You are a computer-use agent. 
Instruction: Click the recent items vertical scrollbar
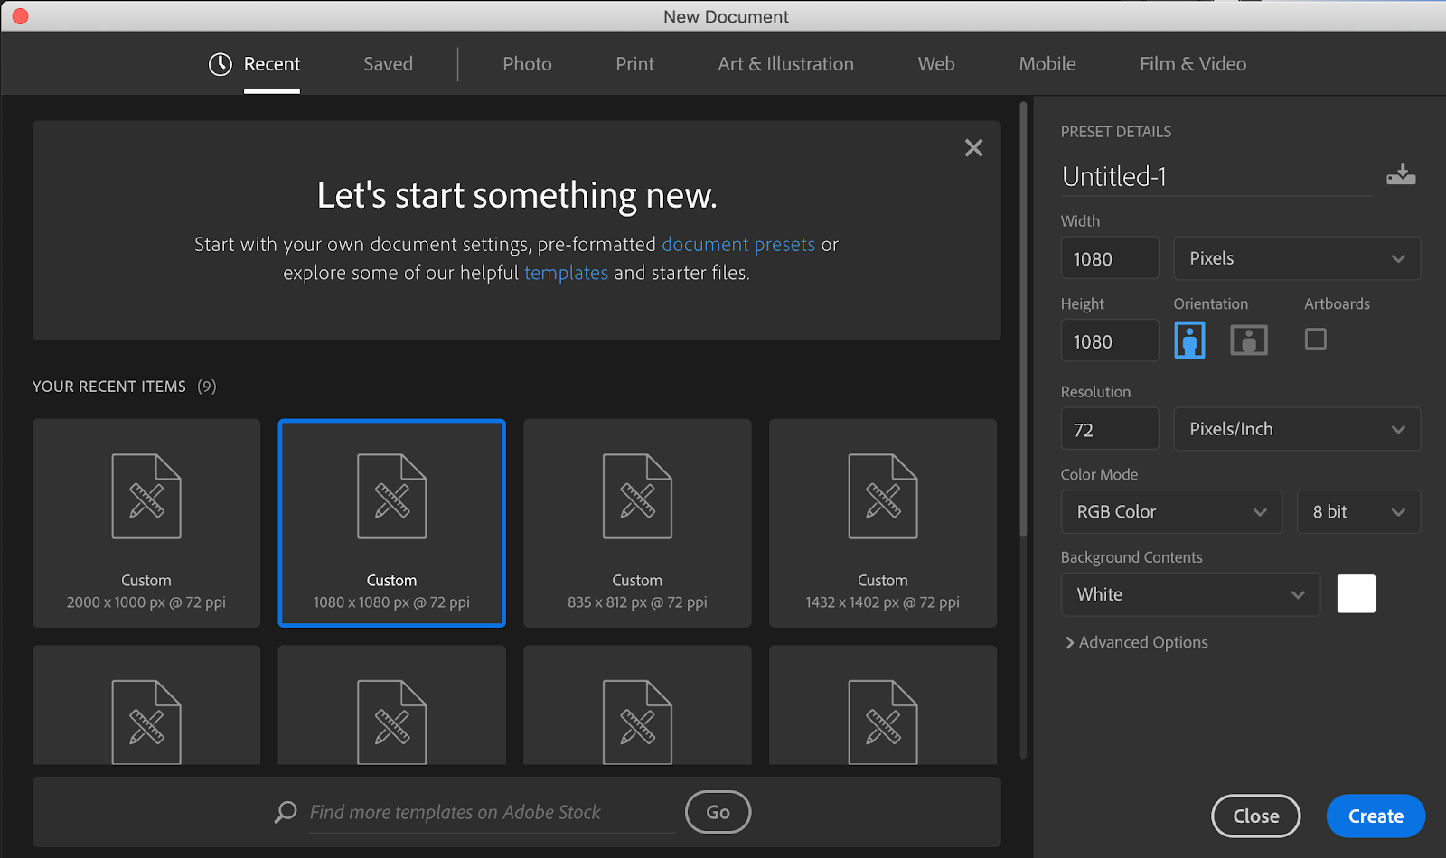pos(1023,321)
